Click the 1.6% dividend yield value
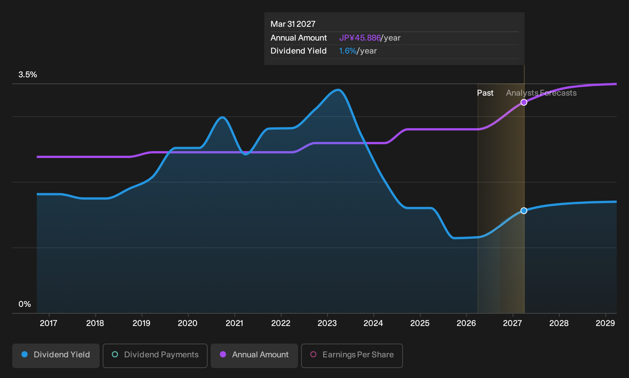The height and width of the screenshot is (378, 629). (x=347, y=51)
